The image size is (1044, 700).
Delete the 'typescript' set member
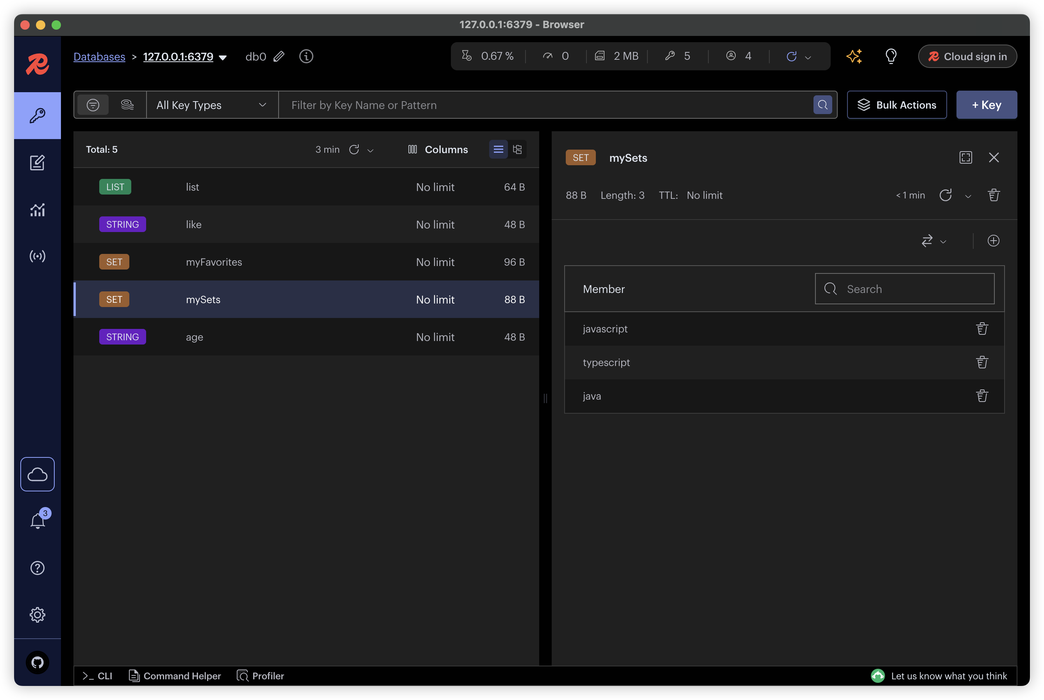(x=981, y=362)
